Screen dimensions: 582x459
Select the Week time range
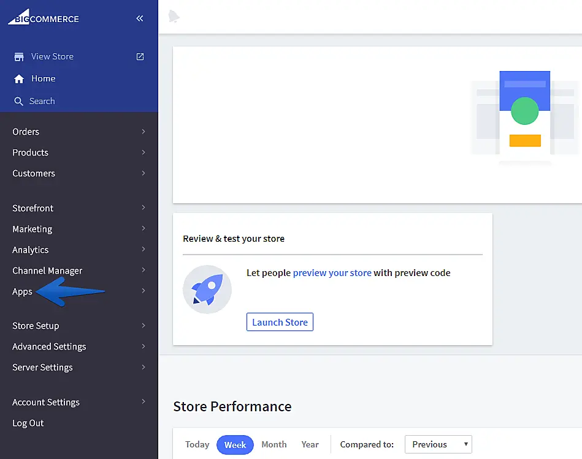coord(235,445)
